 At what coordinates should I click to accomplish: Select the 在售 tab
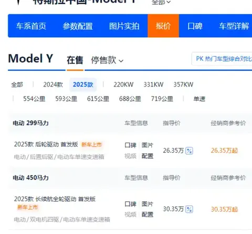pyautogui.click(x=75, y=60)
